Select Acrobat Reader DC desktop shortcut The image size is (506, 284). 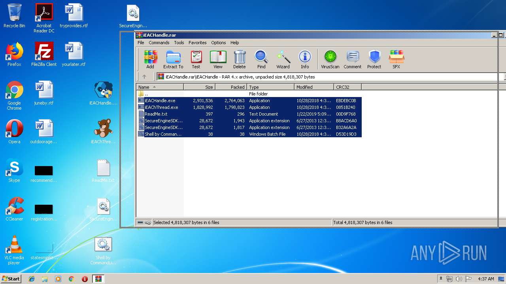[44, 18]
